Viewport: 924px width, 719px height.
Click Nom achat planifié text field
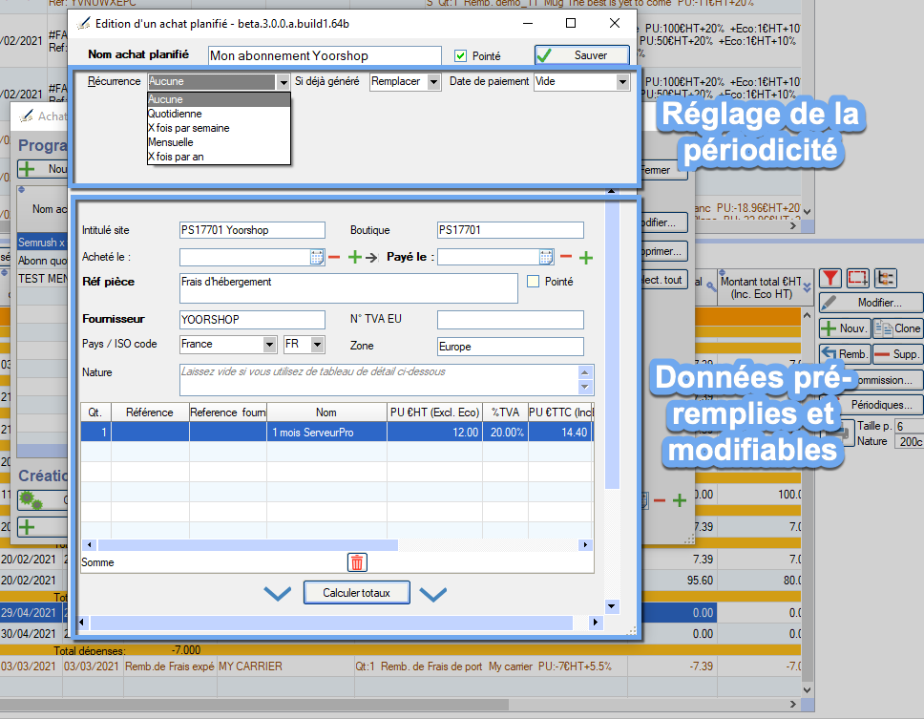click(x=325, y=56)
